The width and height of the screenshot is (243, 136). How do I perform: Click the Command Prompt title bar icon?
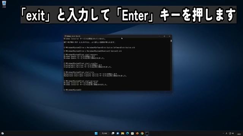pos(65,36)
